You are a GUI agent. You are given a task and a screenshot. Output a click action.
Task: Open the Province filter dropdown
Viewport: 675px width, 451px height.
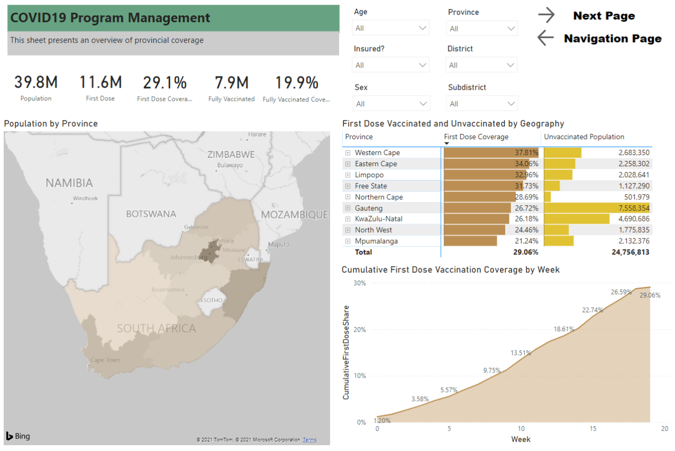pyautogui.click(x=482, y=28)
